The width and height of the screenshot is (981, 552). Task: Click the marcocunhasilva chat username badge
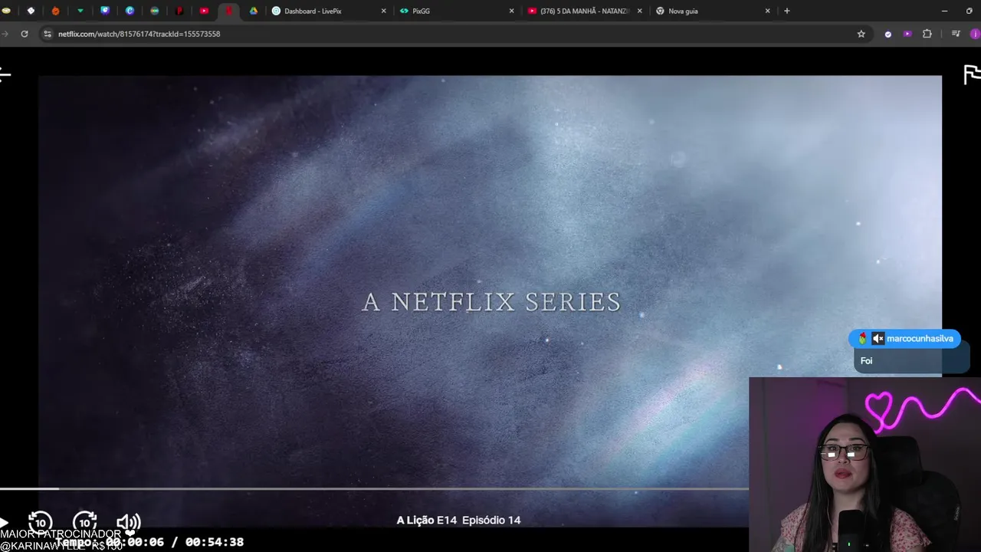904,339
